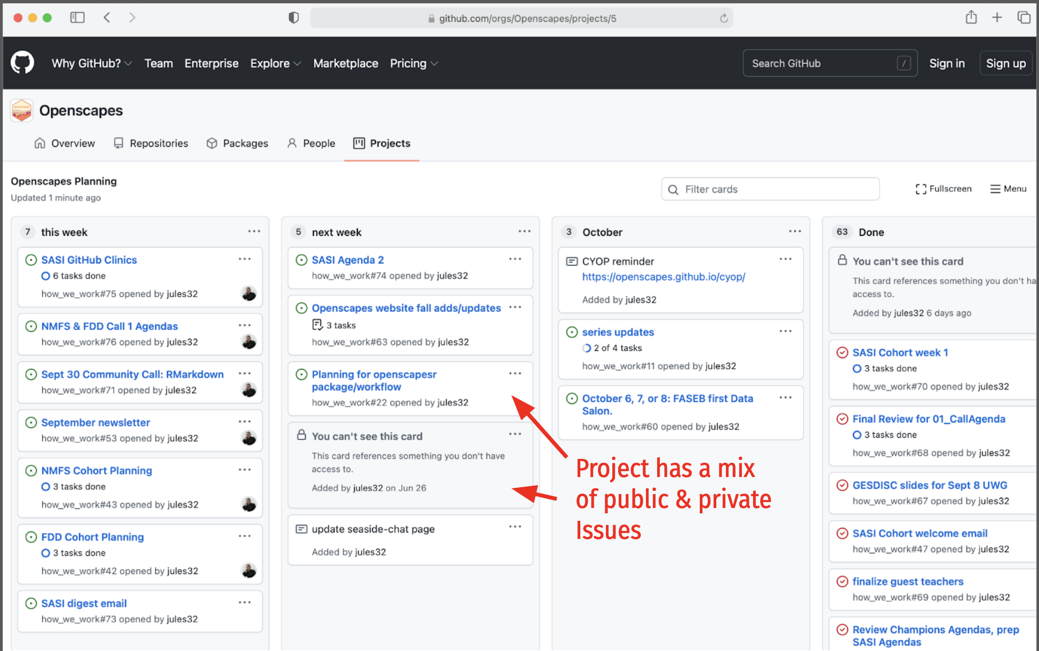The image size is (1039, 651).
Task: Toggle the Safari sidebar icon
Action: tap(77, 18)
